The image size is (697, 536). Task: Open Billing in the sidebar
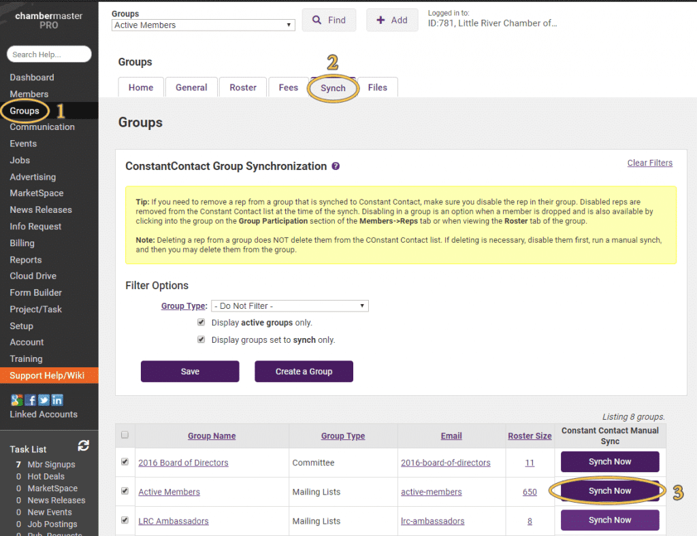tap(22, 243)
